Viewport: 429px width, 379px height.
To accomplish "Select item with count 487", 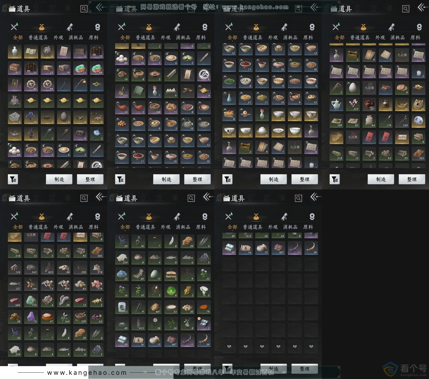I will pyautogui.click(x=155, y=307).
